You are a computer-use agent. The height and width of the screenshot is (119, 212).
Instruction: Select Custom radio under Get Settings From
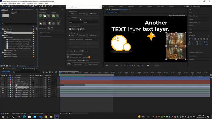(x=91, y=35)
